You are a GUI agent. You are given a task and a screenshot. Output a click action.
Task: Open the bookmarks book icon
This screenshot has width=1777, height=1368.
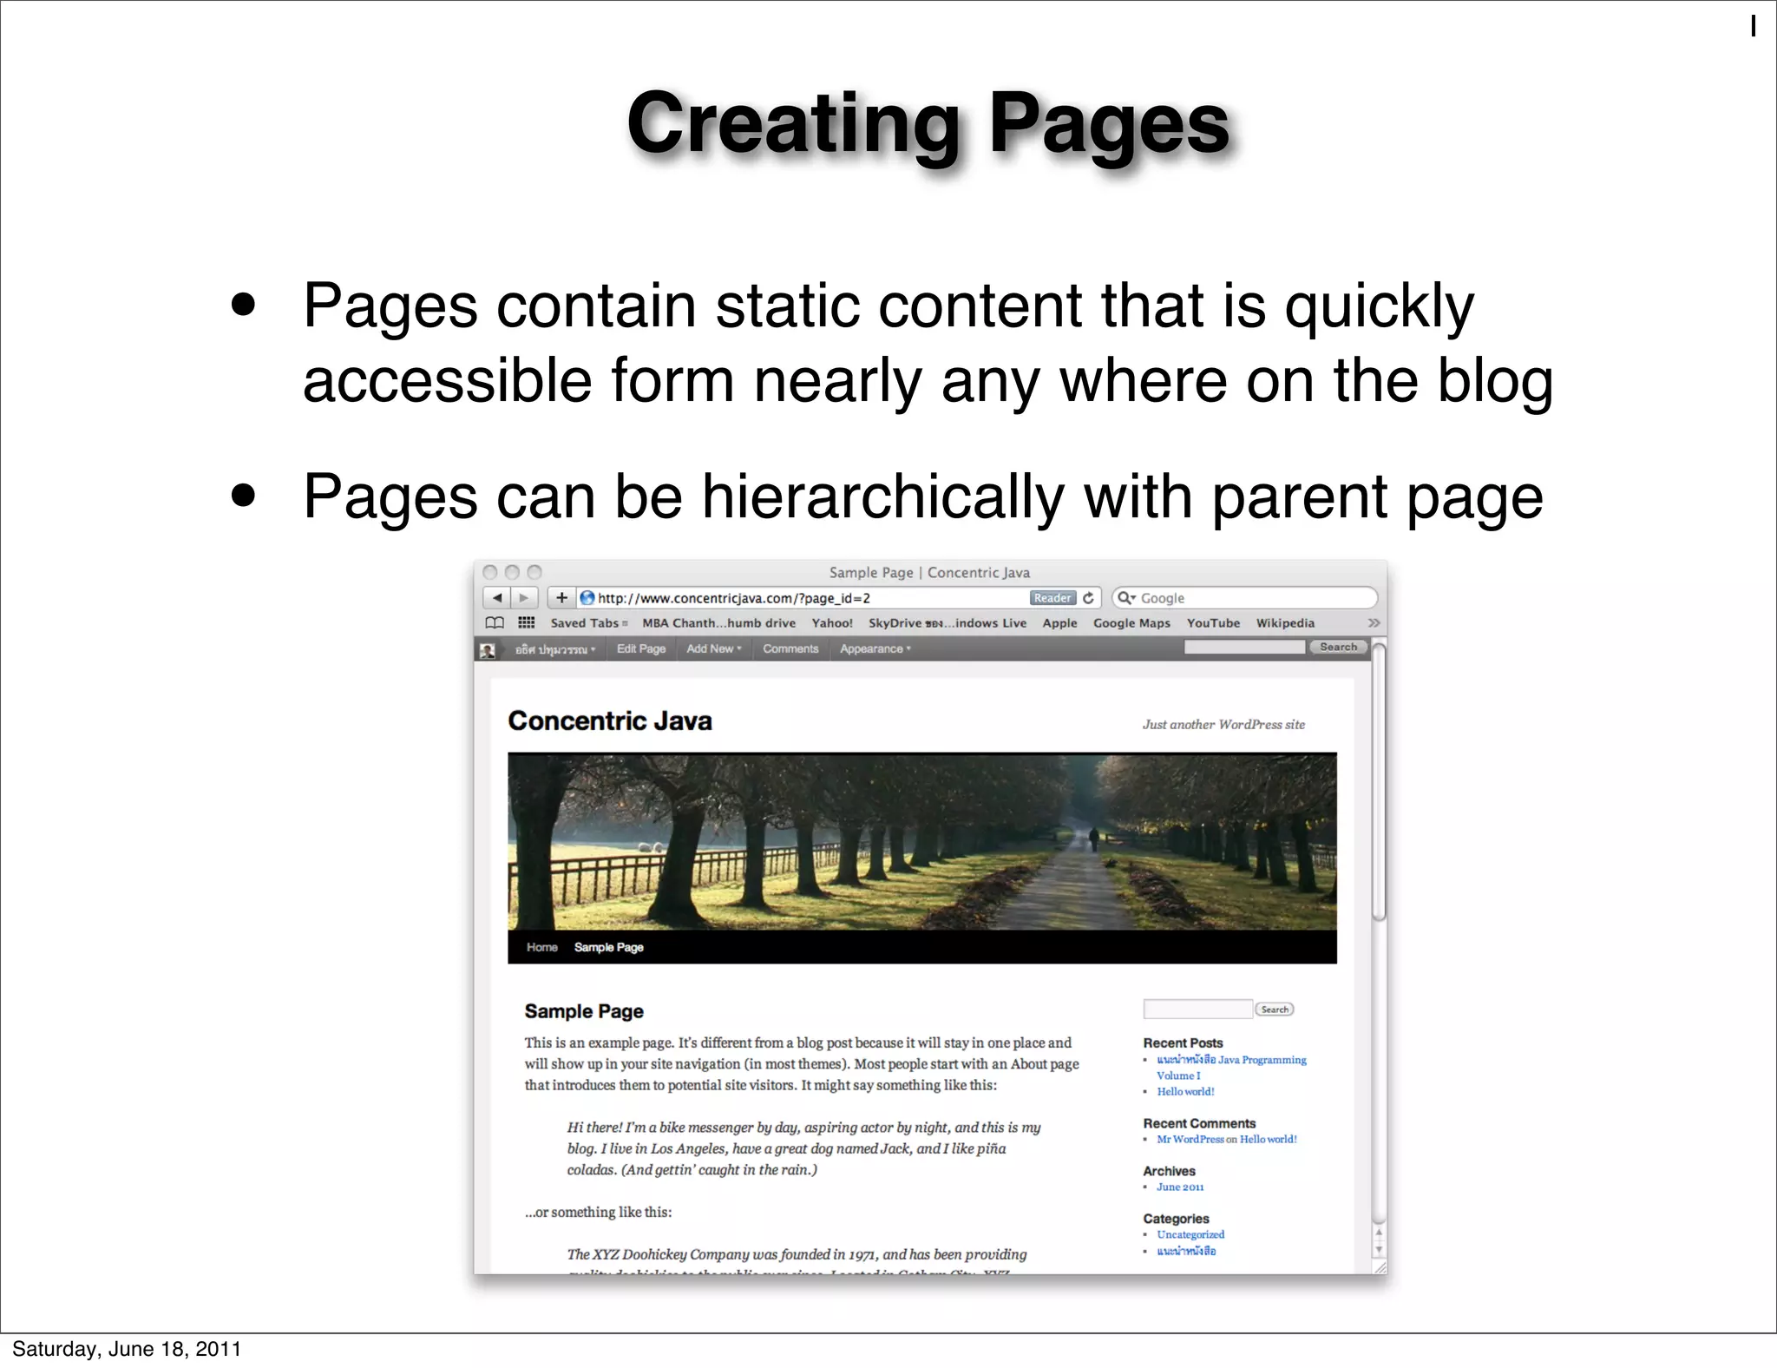[x=495, y=623]
